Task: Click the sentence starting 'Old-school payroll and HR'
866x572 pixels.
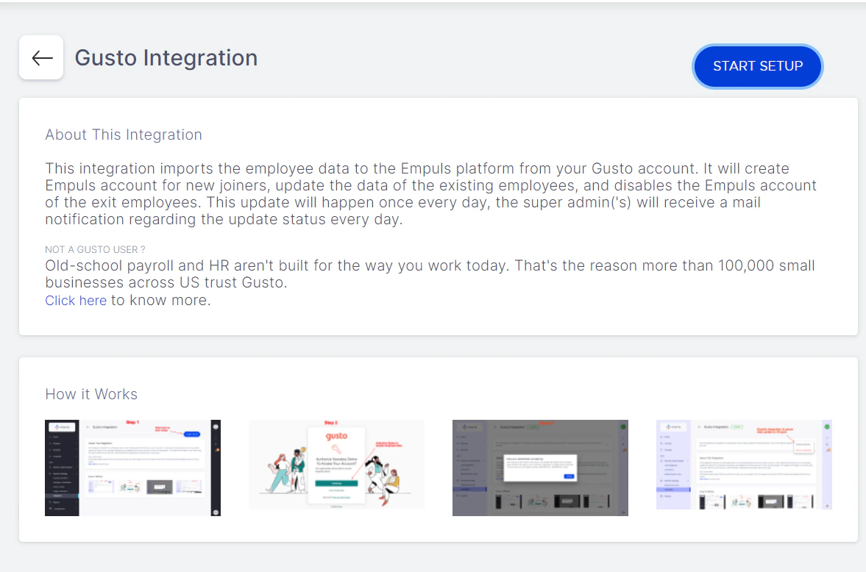Action: click(430, 274)
